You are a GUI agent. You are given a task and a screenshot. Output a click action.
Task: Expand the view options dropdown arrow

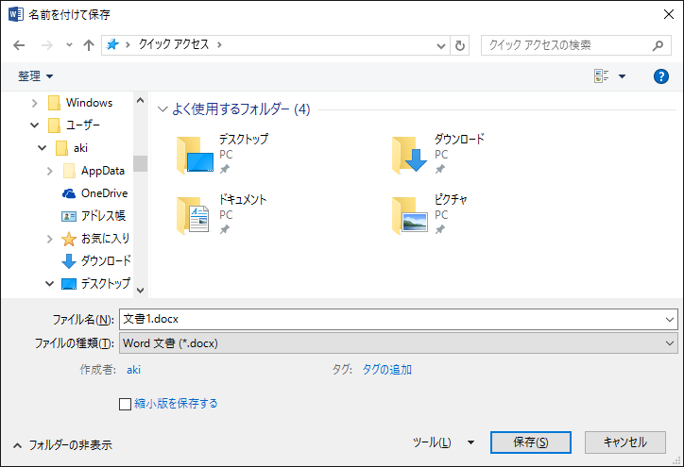pyautogui.click(x=622, y=76)
